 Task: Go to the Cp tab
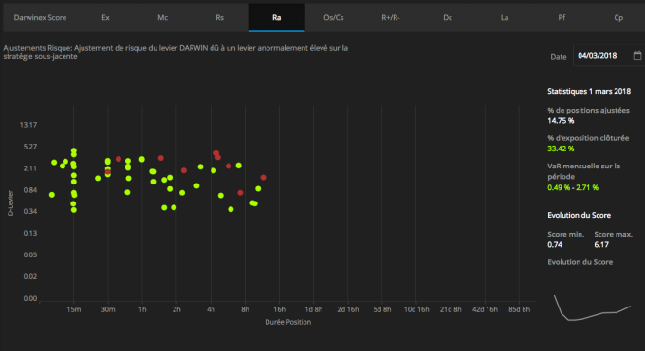[618, 18]
